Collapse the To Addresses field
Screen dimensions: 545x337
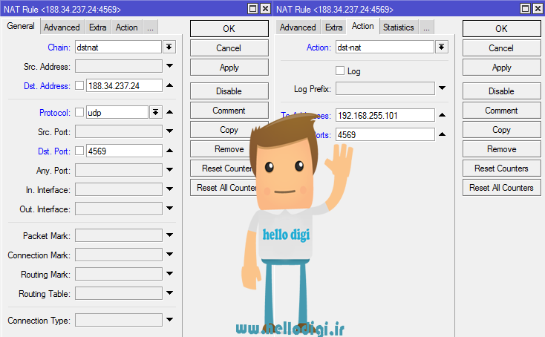(x=442, y=114)
